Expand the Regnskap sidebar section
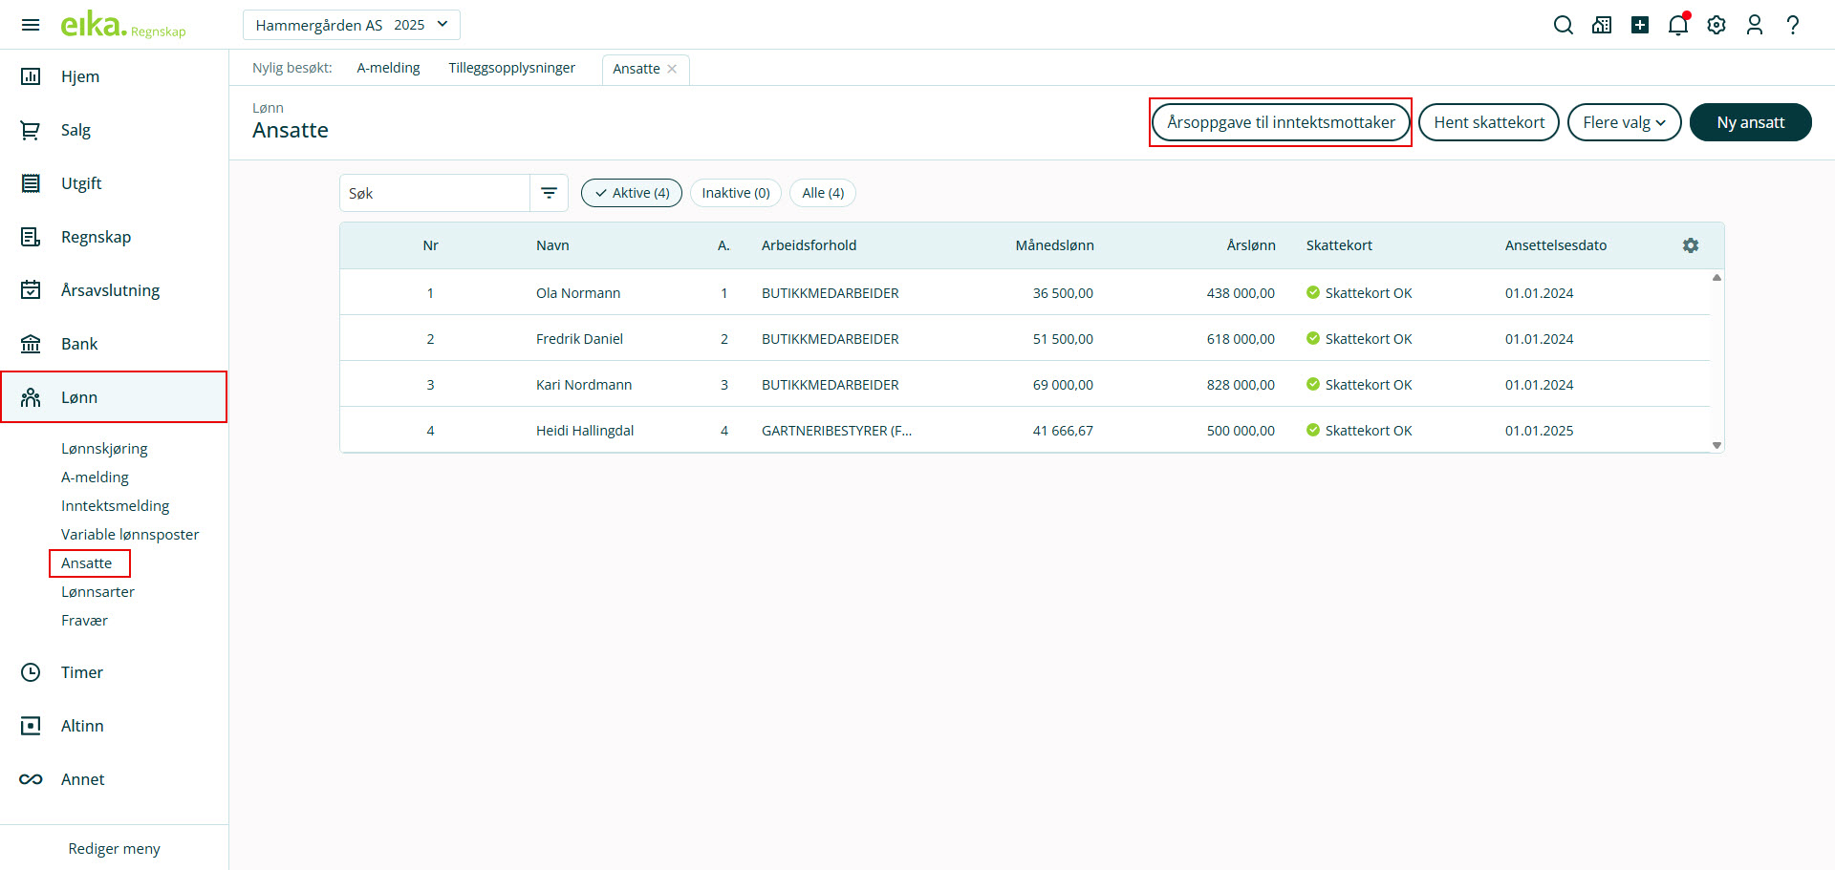The height and width of the screenshot is (870, 1835). tap(96, 237)
